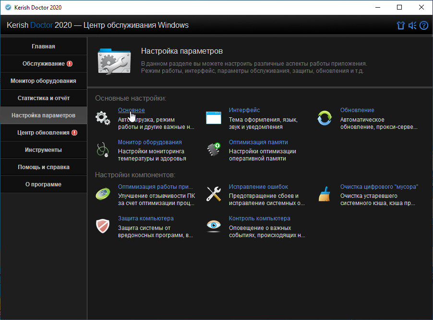Click the green Оптимизация работы icon
Viewport: 433px width, 320px height.
point(103,194)
